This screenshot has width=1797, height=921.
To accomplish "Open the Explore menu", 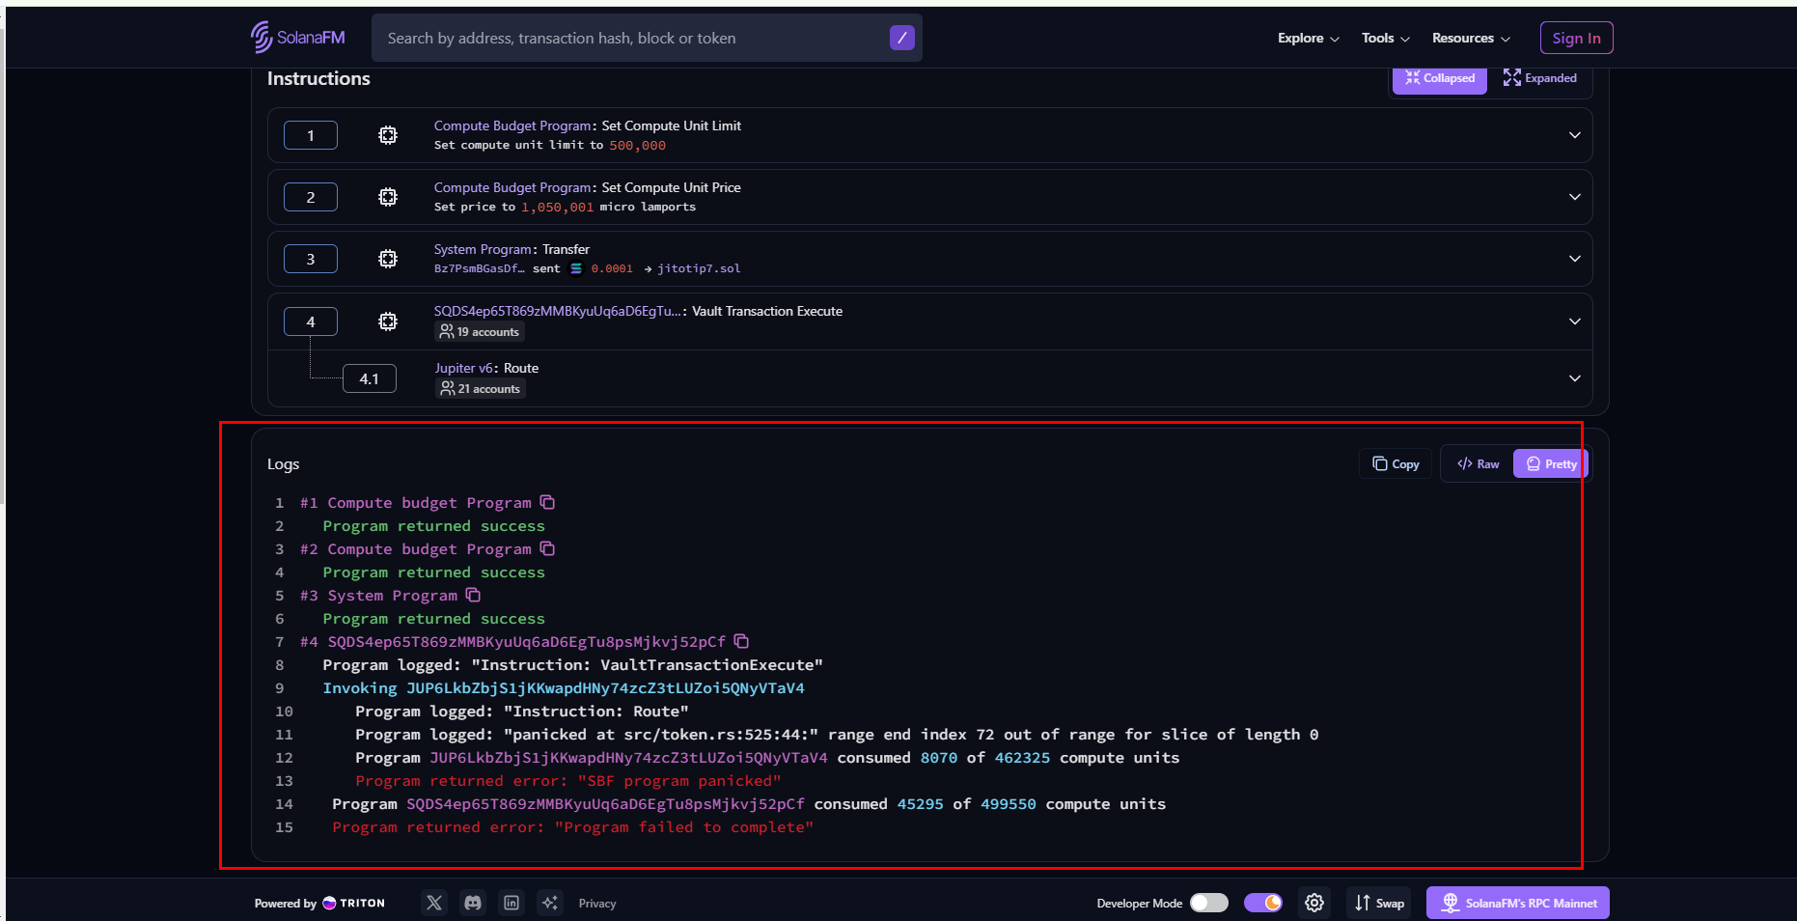I will [x=1308, y=39].
